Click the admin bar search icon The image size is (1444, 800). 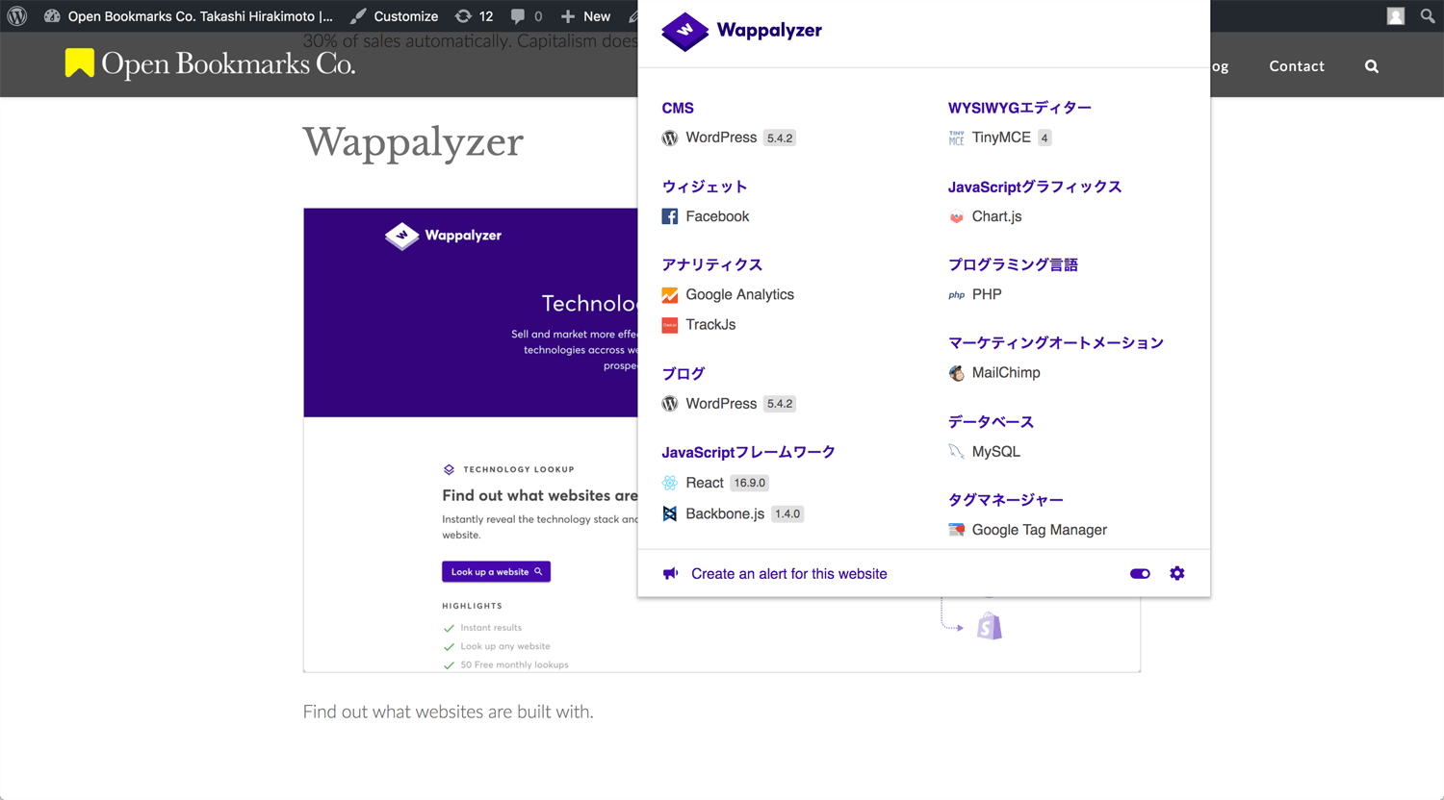(x=1428, y=16)
